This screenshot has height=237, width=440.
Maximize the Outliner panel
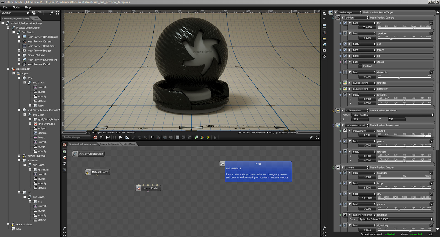57,13
